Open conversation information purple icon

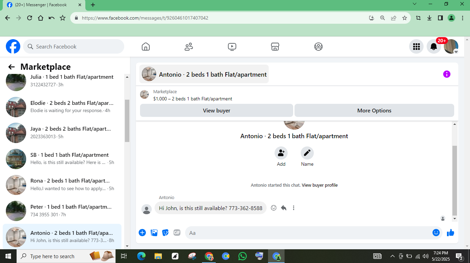point(447,74)
